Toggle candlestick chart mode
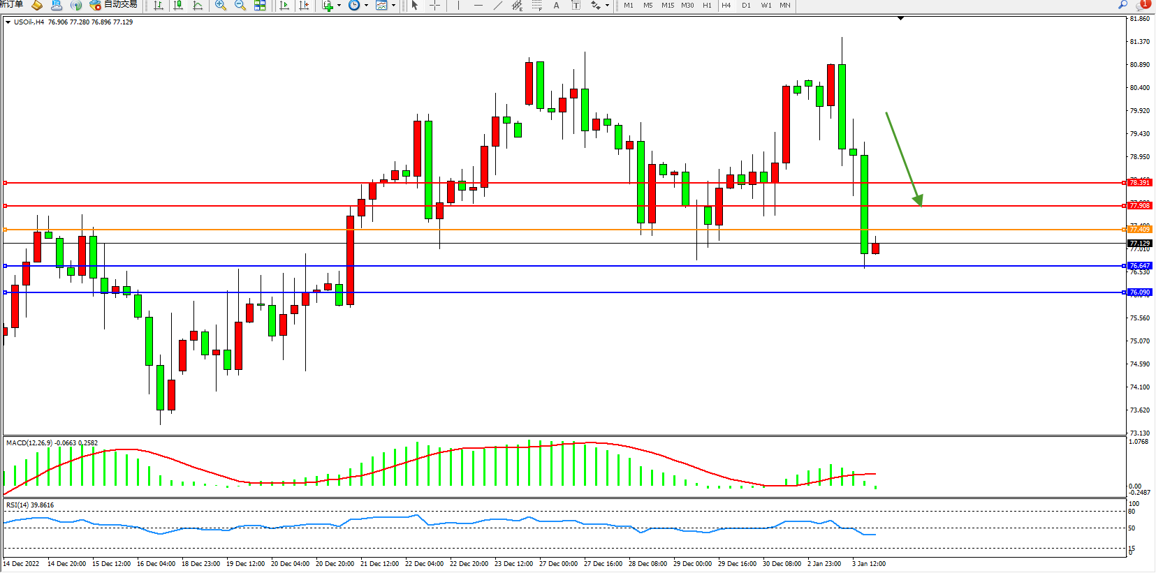1156x573 pixels. (178, 6)
